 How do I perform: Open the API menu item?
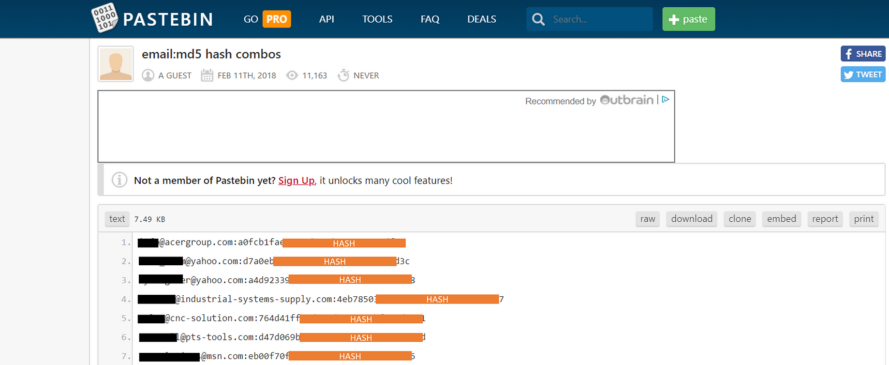[326, 19]
